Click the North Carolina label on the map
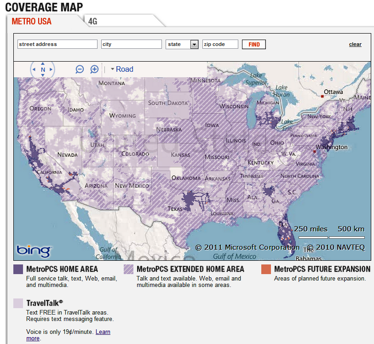Viewport: 374px width, 344px height. coord(299,176)
